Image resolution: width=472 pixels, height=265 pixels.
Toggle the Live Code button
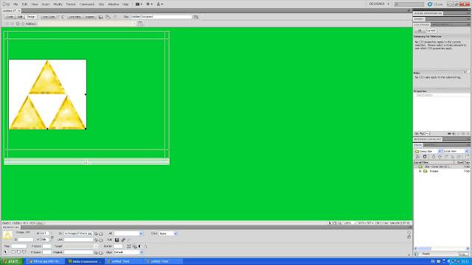[x=48, y=17]
